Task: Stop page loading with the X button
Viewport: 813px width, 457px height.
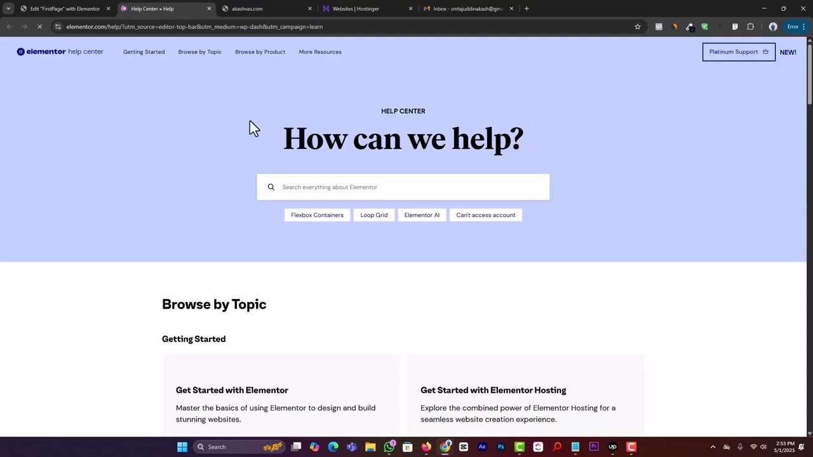Action: 39,27
